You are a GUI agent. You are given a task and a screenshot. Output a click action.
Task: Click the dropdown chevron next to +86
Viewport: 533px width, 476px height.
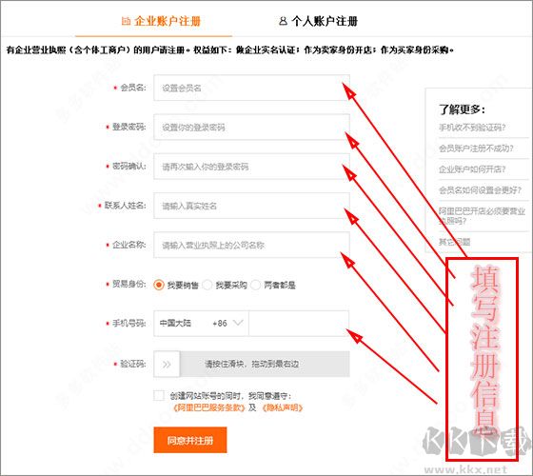tap(238, 323)
